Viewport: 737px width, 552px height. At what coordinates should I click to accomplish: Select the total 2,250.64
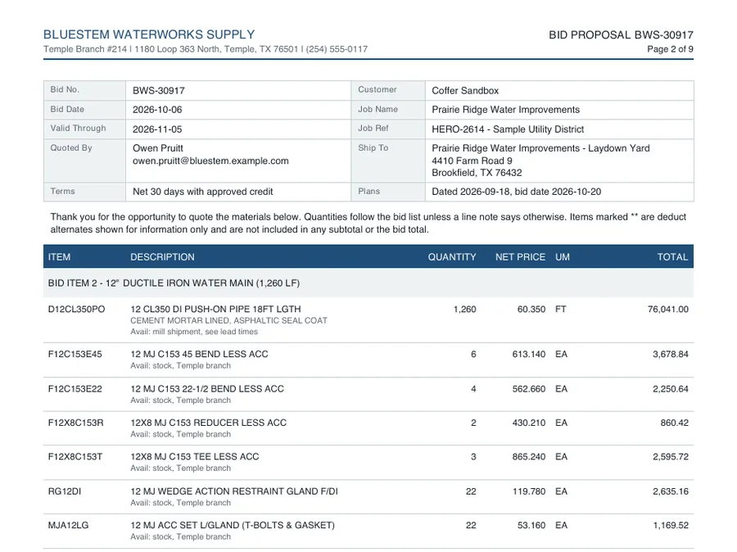click(x=670, y=389)
